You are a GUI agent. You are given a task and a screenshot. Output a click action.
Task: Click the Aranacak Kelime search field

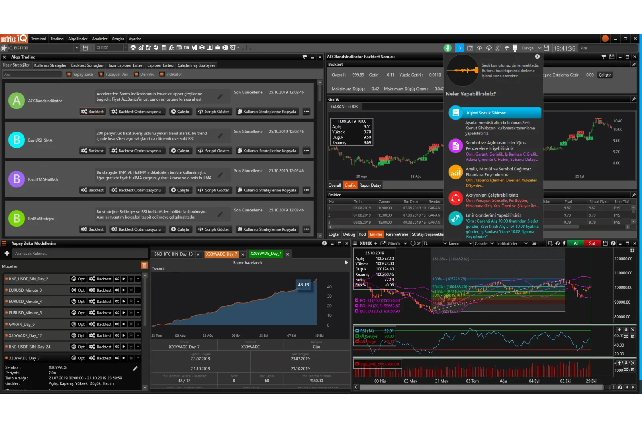[80, 253]
